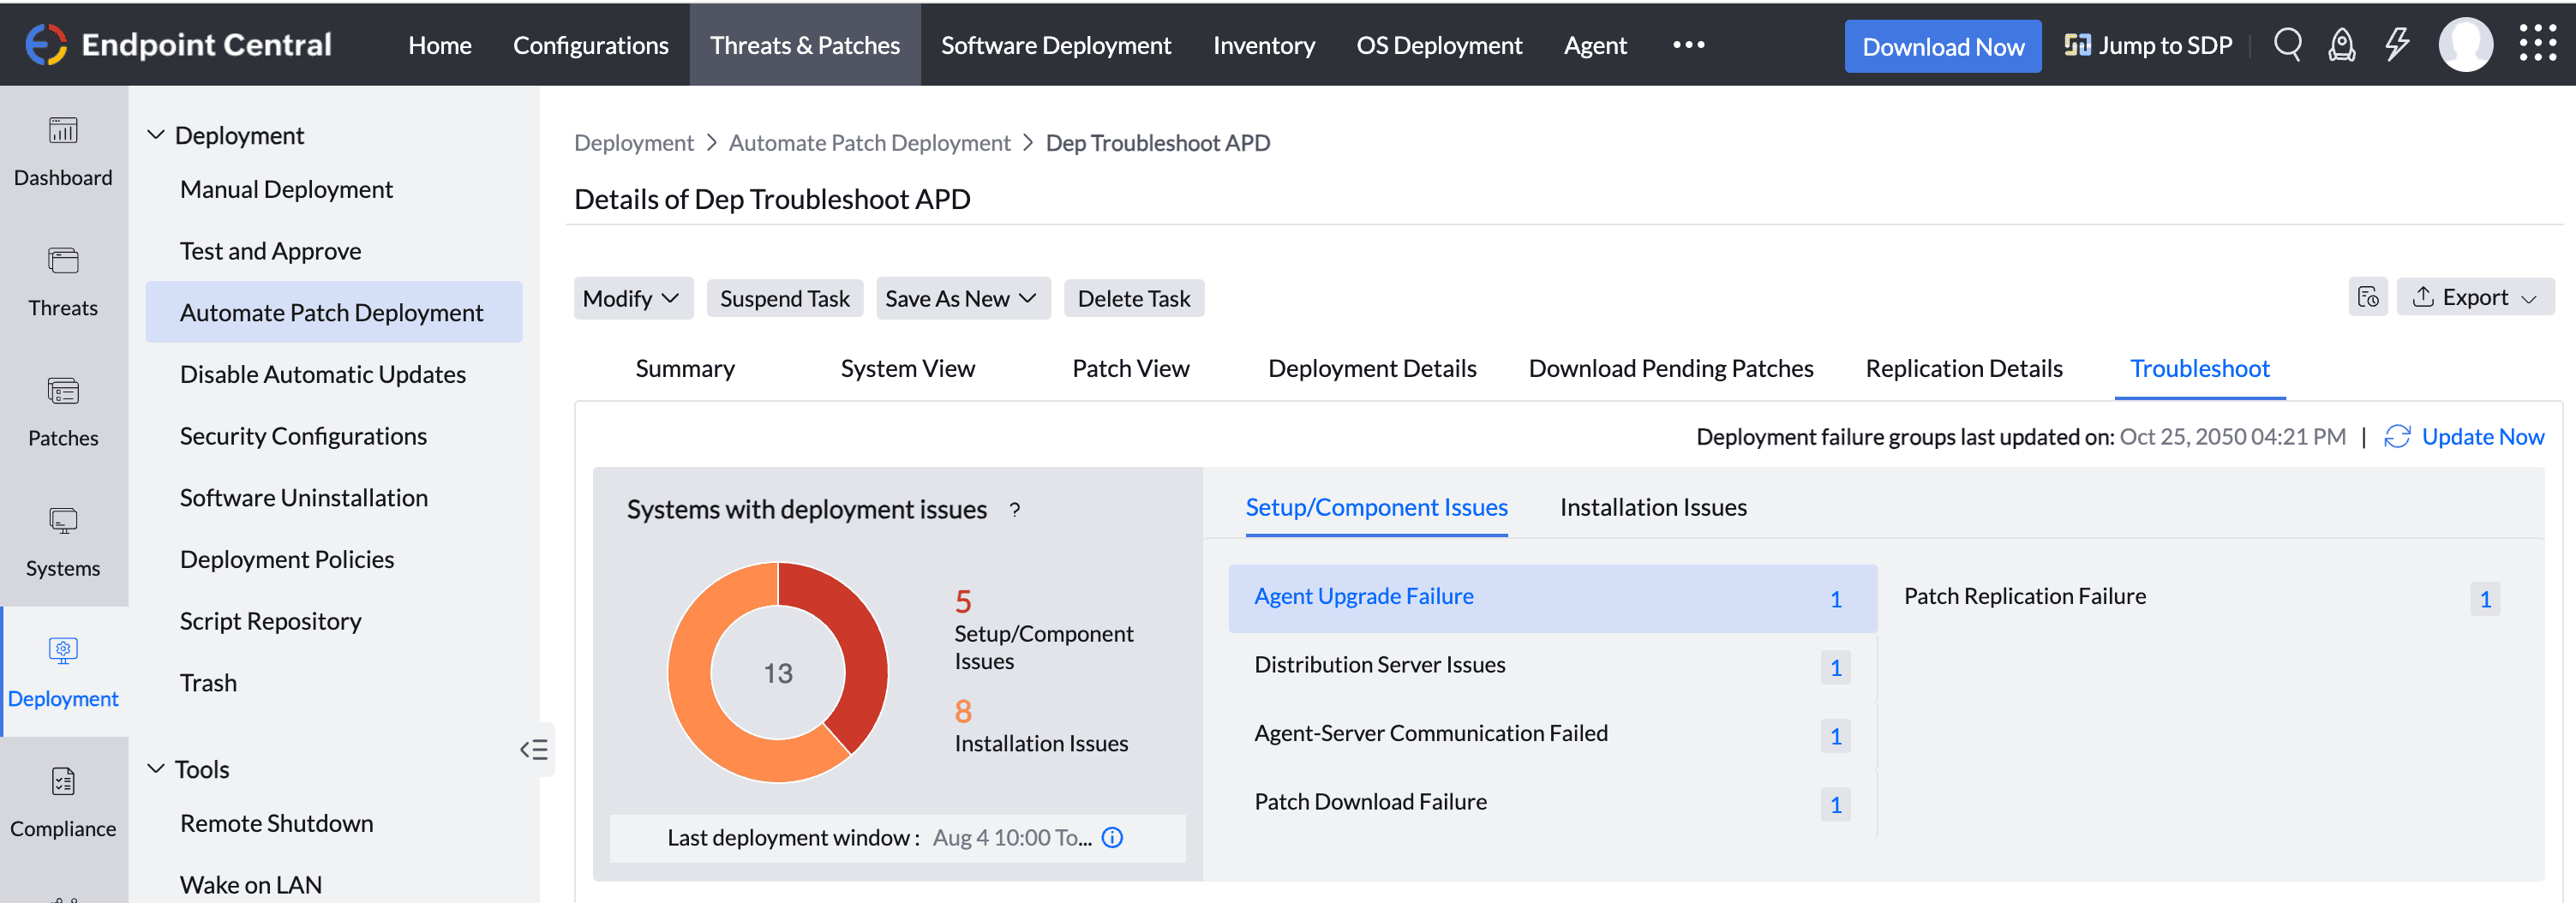Click the Suspend Task button
The image size is (2576, 903).
(784, 298)
